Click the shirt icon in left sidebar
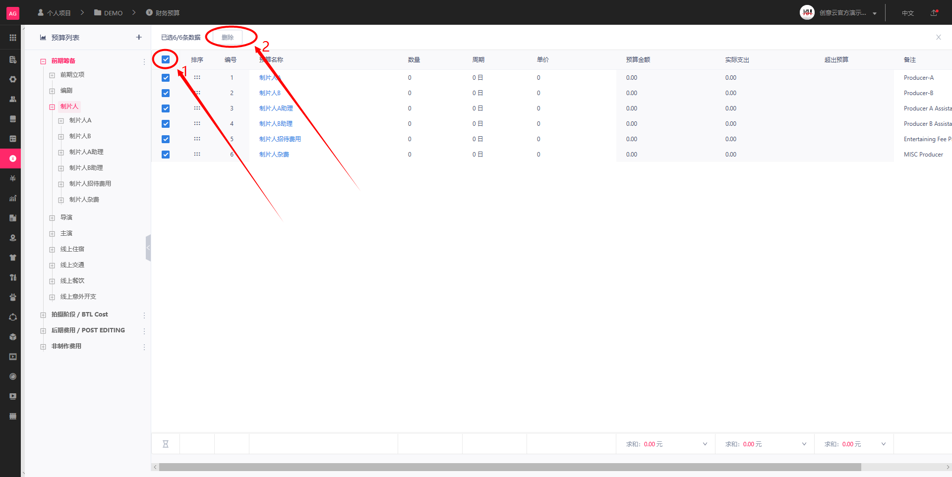 point(13,258)
